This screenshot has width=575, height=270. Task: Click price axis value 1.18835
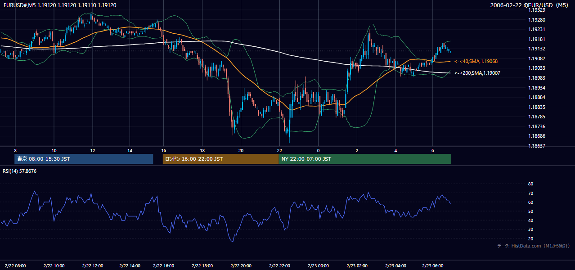pyautogui.click(x=536, y=107)
